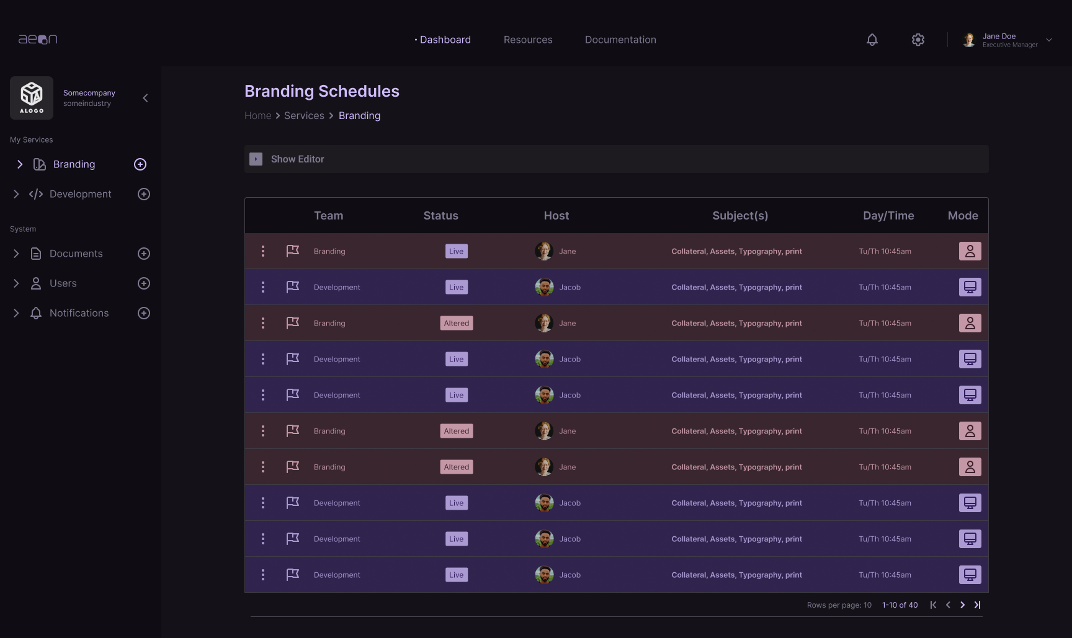Viewport: 1072px width, 638px height.
Task: Toggle the Show Editor panel
Action: (x=255, y=159)
